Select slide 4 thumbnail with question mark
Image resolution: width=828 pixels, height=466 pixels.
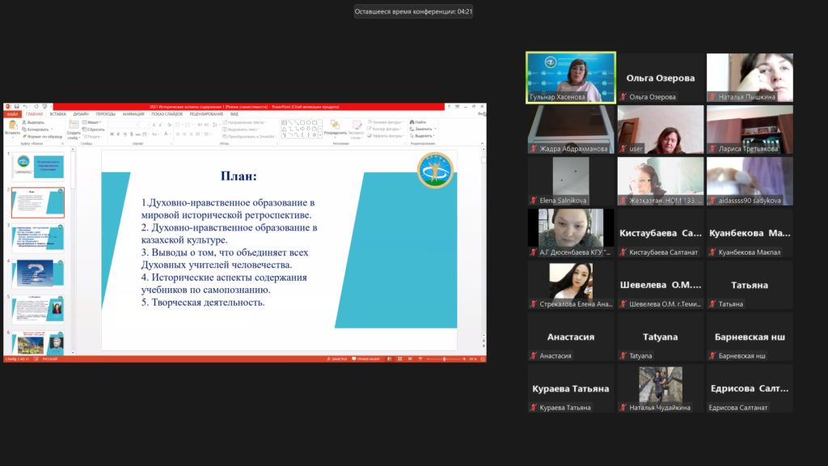pyautogui.click(x=38, y=274)
